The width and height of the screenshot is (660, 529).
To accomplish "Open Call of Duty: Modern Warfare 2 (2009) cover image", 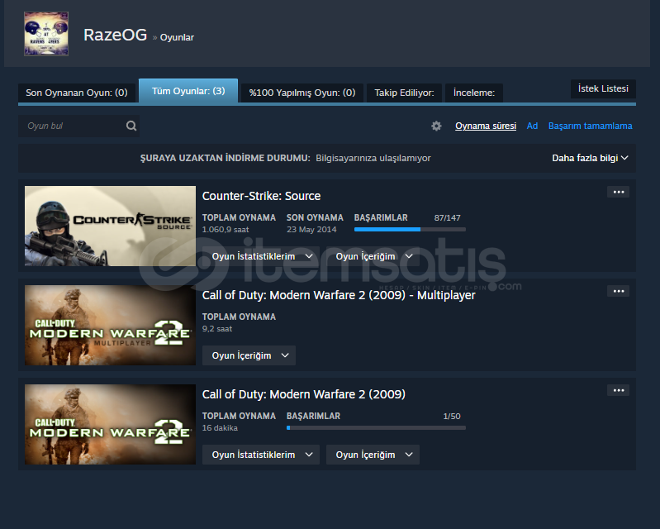I will (x=111, y=425).
